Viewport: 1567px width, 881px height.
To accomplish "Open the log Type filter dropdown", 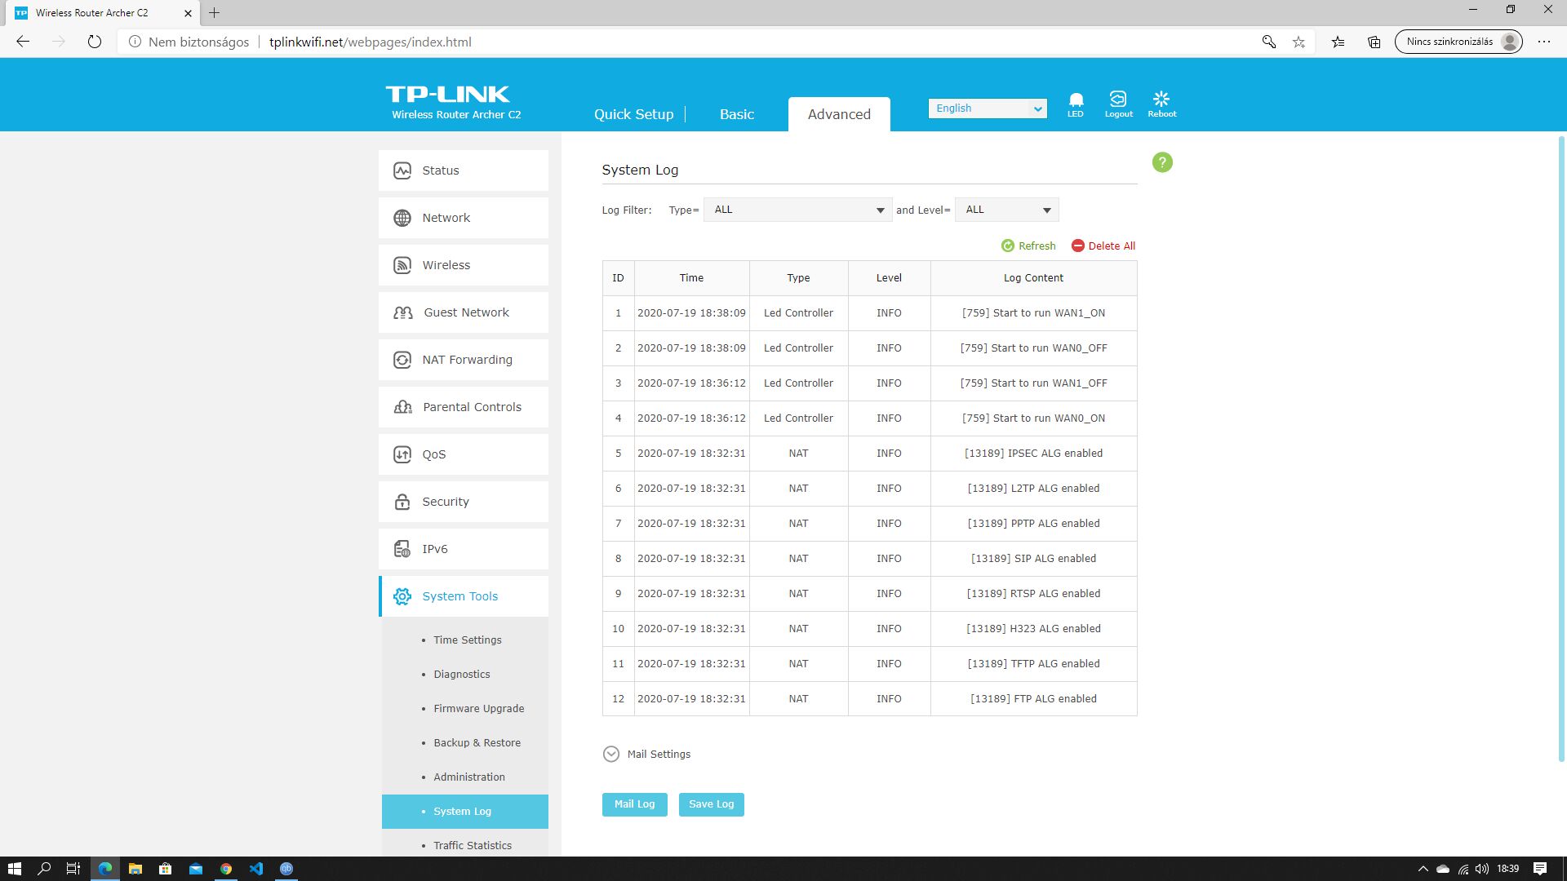I will coord(797,210).
